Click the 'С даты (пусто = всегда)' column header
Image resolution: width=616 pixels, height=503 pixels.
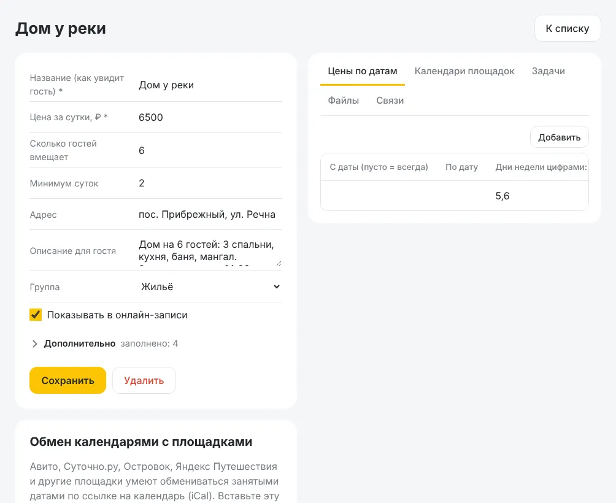coord(379,167)
